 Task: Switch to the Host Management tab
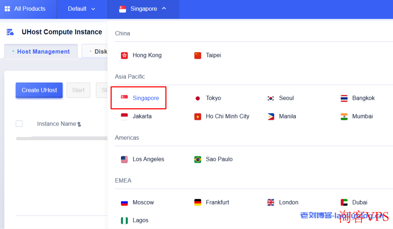[x=41, y=52]
